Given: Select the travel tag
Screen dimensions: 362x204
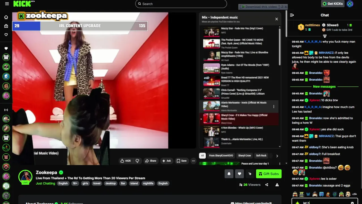Looking at the screenshot, I should [97, 183].
